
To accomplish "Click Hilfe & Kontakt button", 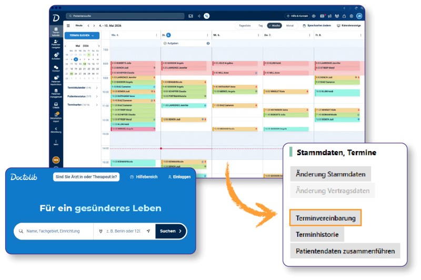I will click(297, 16).
